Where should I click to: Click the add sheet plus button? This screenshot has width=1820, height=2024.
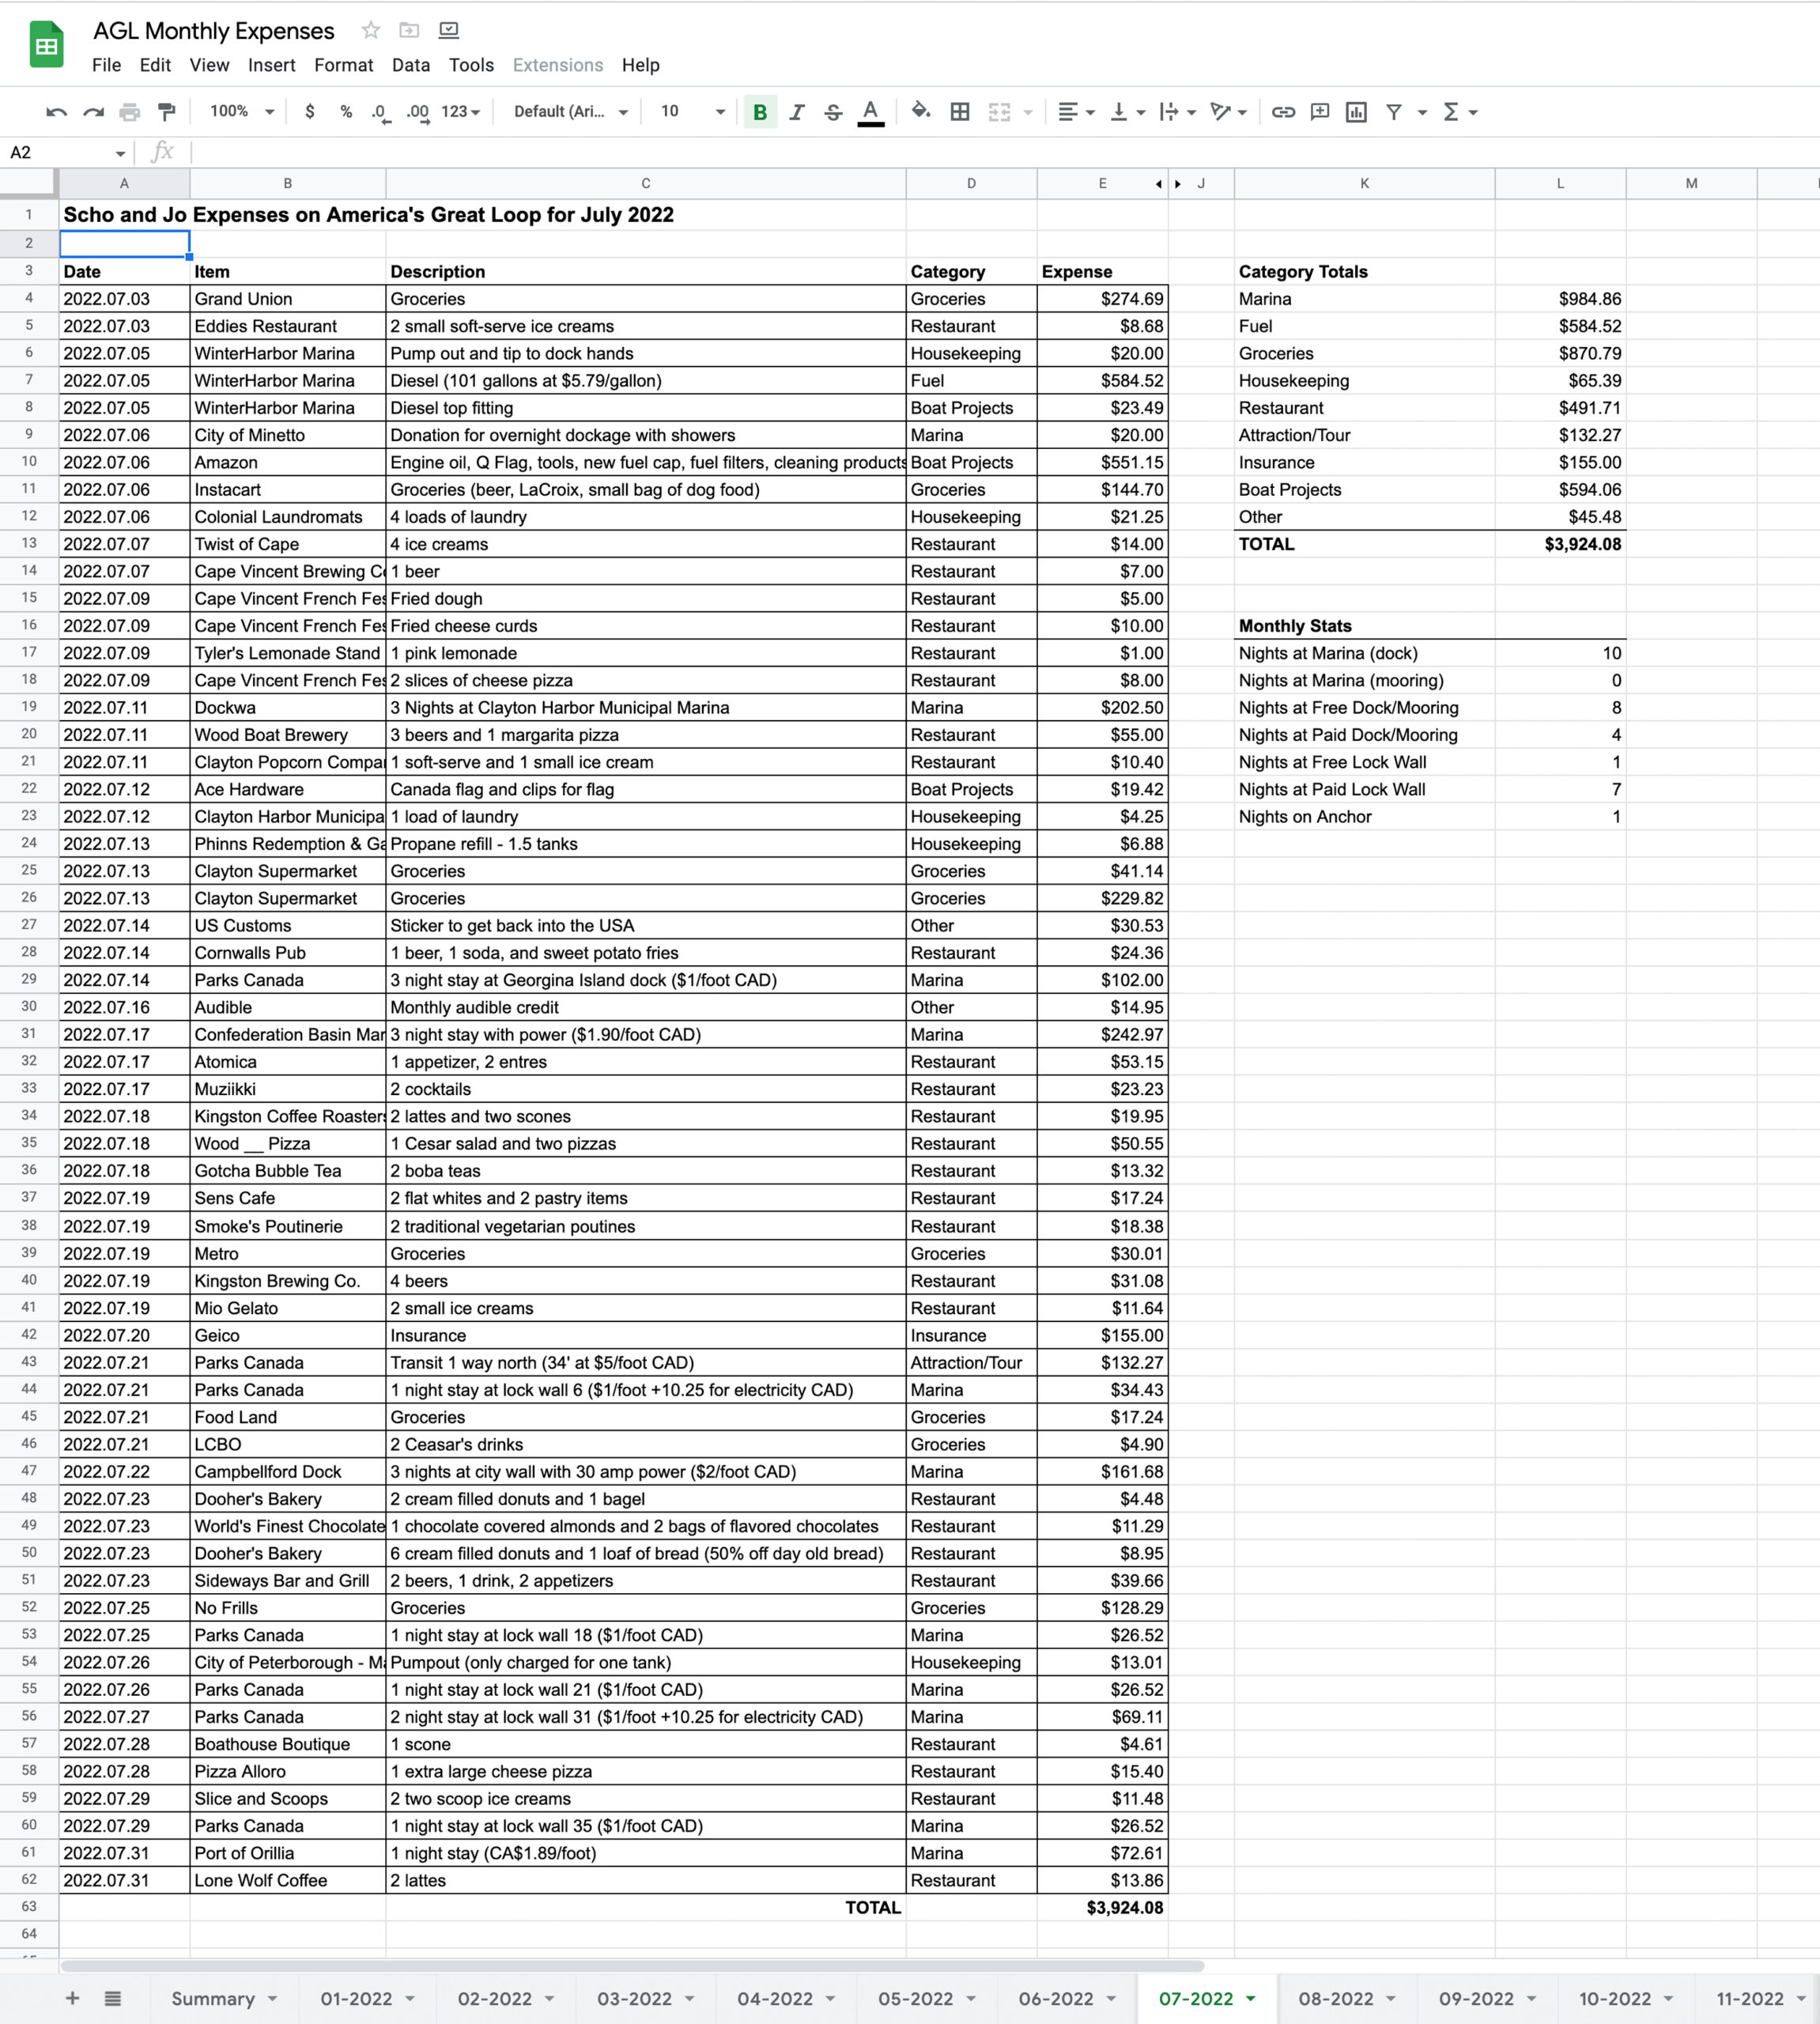click(x=72, y=1998)
